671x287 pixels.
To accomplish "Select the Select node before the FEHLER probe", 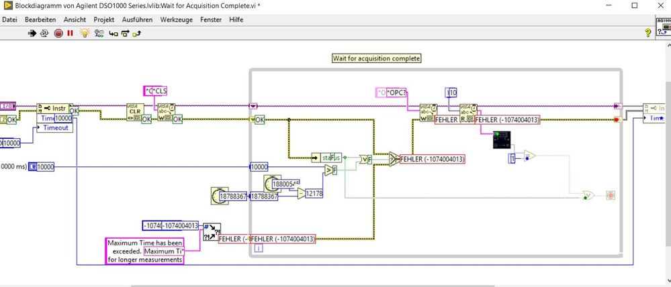I will click(x=394, y=159).
